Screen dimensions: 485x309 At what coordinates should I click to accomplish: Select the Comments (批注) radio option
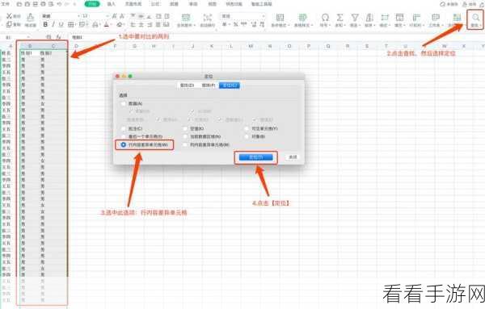point(124,128)
